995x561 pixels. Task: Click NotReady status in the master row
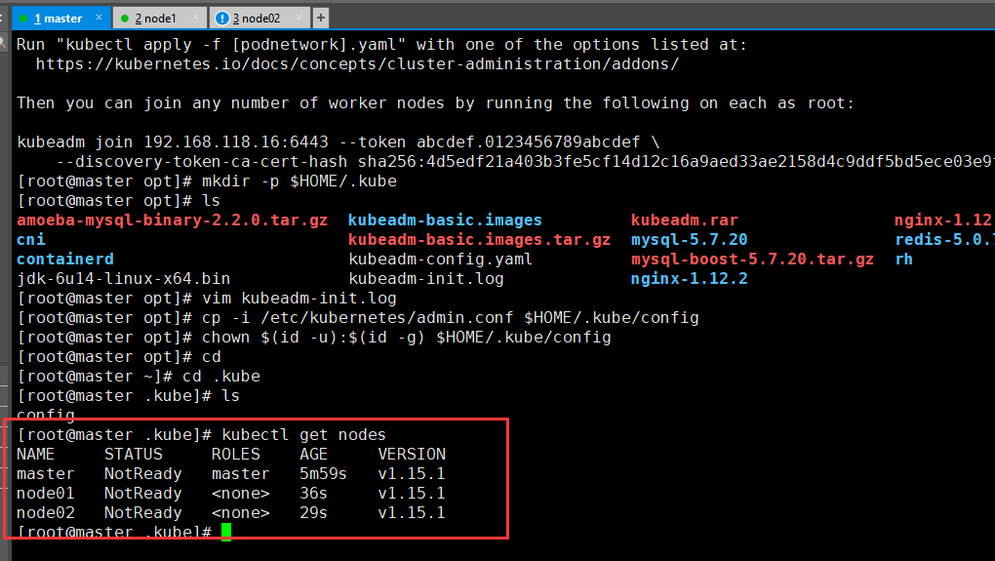pos(142,474)
